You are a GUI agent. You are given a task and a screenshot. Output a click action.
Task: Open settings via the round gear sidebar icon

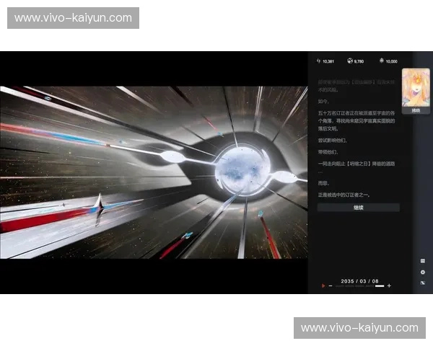423,272
